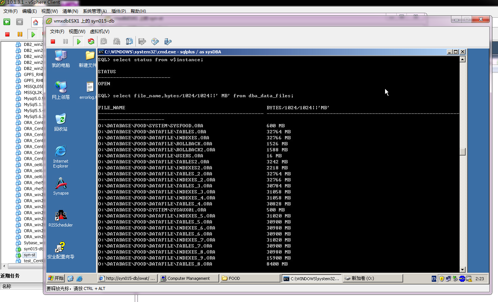498x302 pixels.
Task: Select MSSQL2K VM in the inventory tree
Action: (x=33, y=92)
